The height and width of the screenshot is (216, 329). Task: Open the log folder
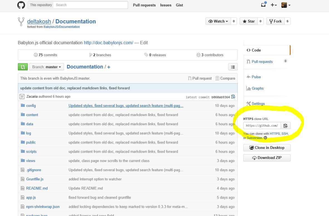(x=29, y=133)
